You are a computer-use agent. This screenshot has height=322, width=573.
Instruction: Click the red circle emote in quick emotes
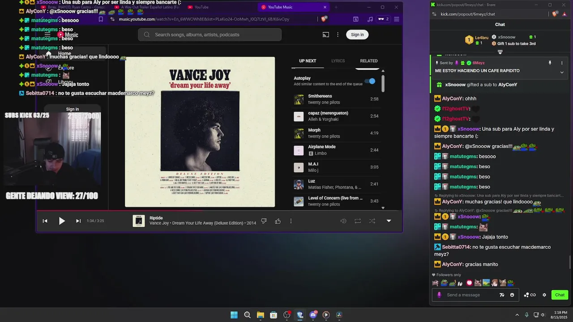(470, 283)
